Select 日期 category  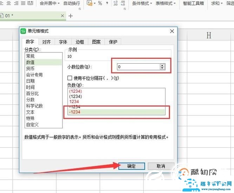coord(44,81)
